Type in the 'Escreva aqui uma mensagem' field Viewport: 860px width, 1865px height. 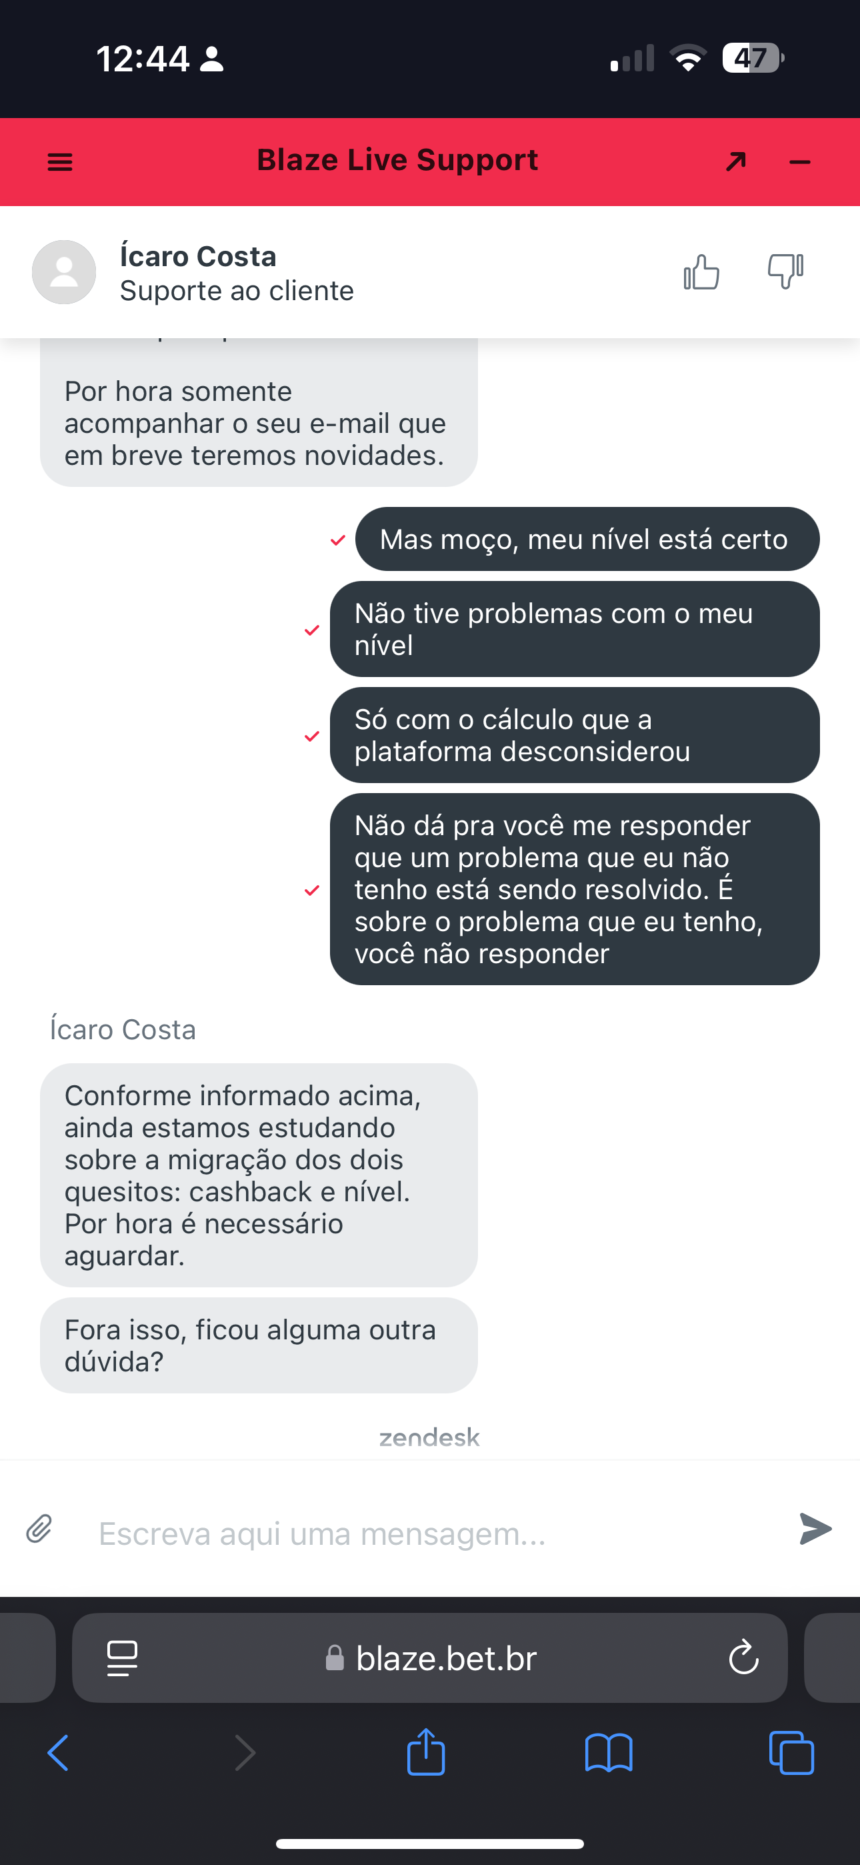pyautogui.click(x=427, y=1533)
